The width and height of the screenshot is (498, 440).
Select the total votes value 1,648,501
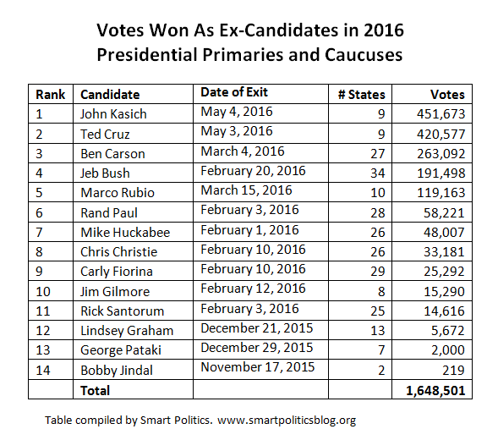[435, 390]
